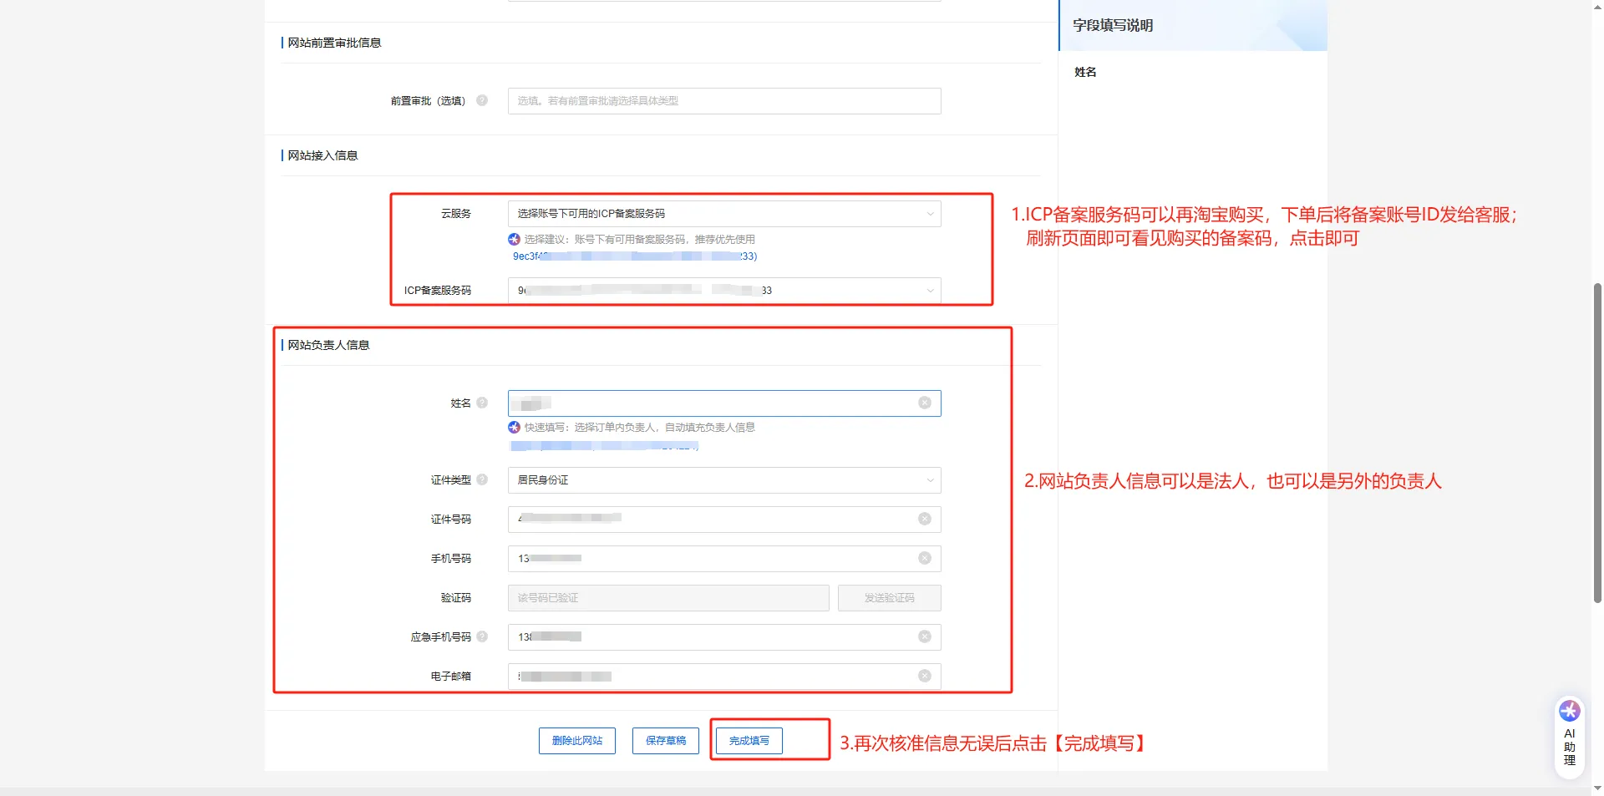Clear the 证件号码 field contents
This screenshot has height=796, width=1604.
click(x=924, y=519)
